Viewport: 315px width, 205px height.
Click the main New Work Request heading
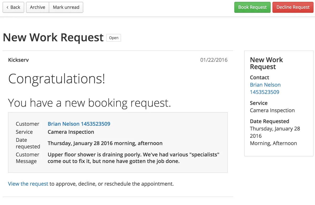point(53,37)
